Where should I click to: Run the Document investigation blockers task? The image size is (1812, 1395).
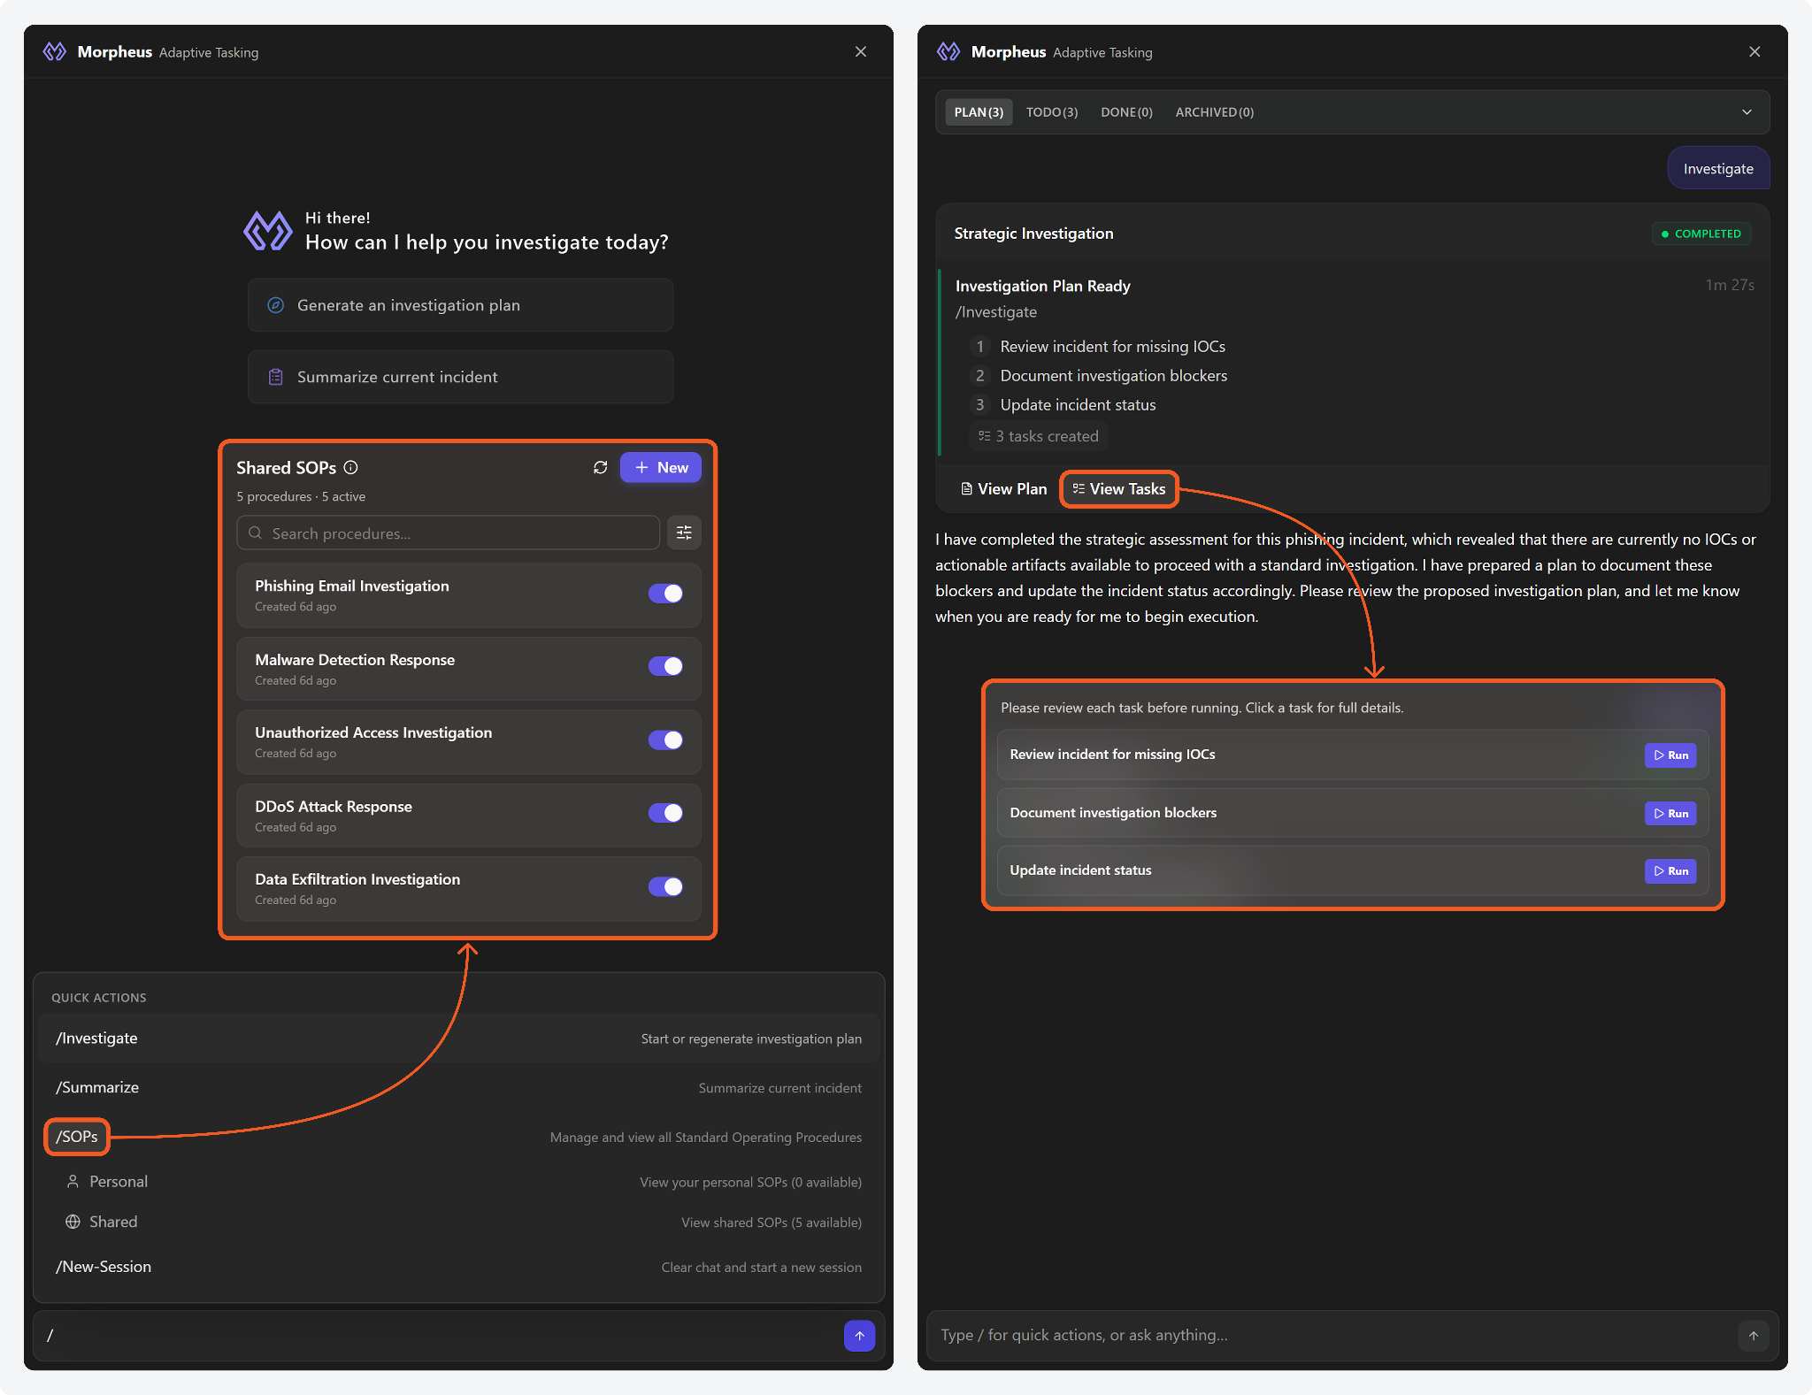pyautogui.click(x=1670, y=813)
